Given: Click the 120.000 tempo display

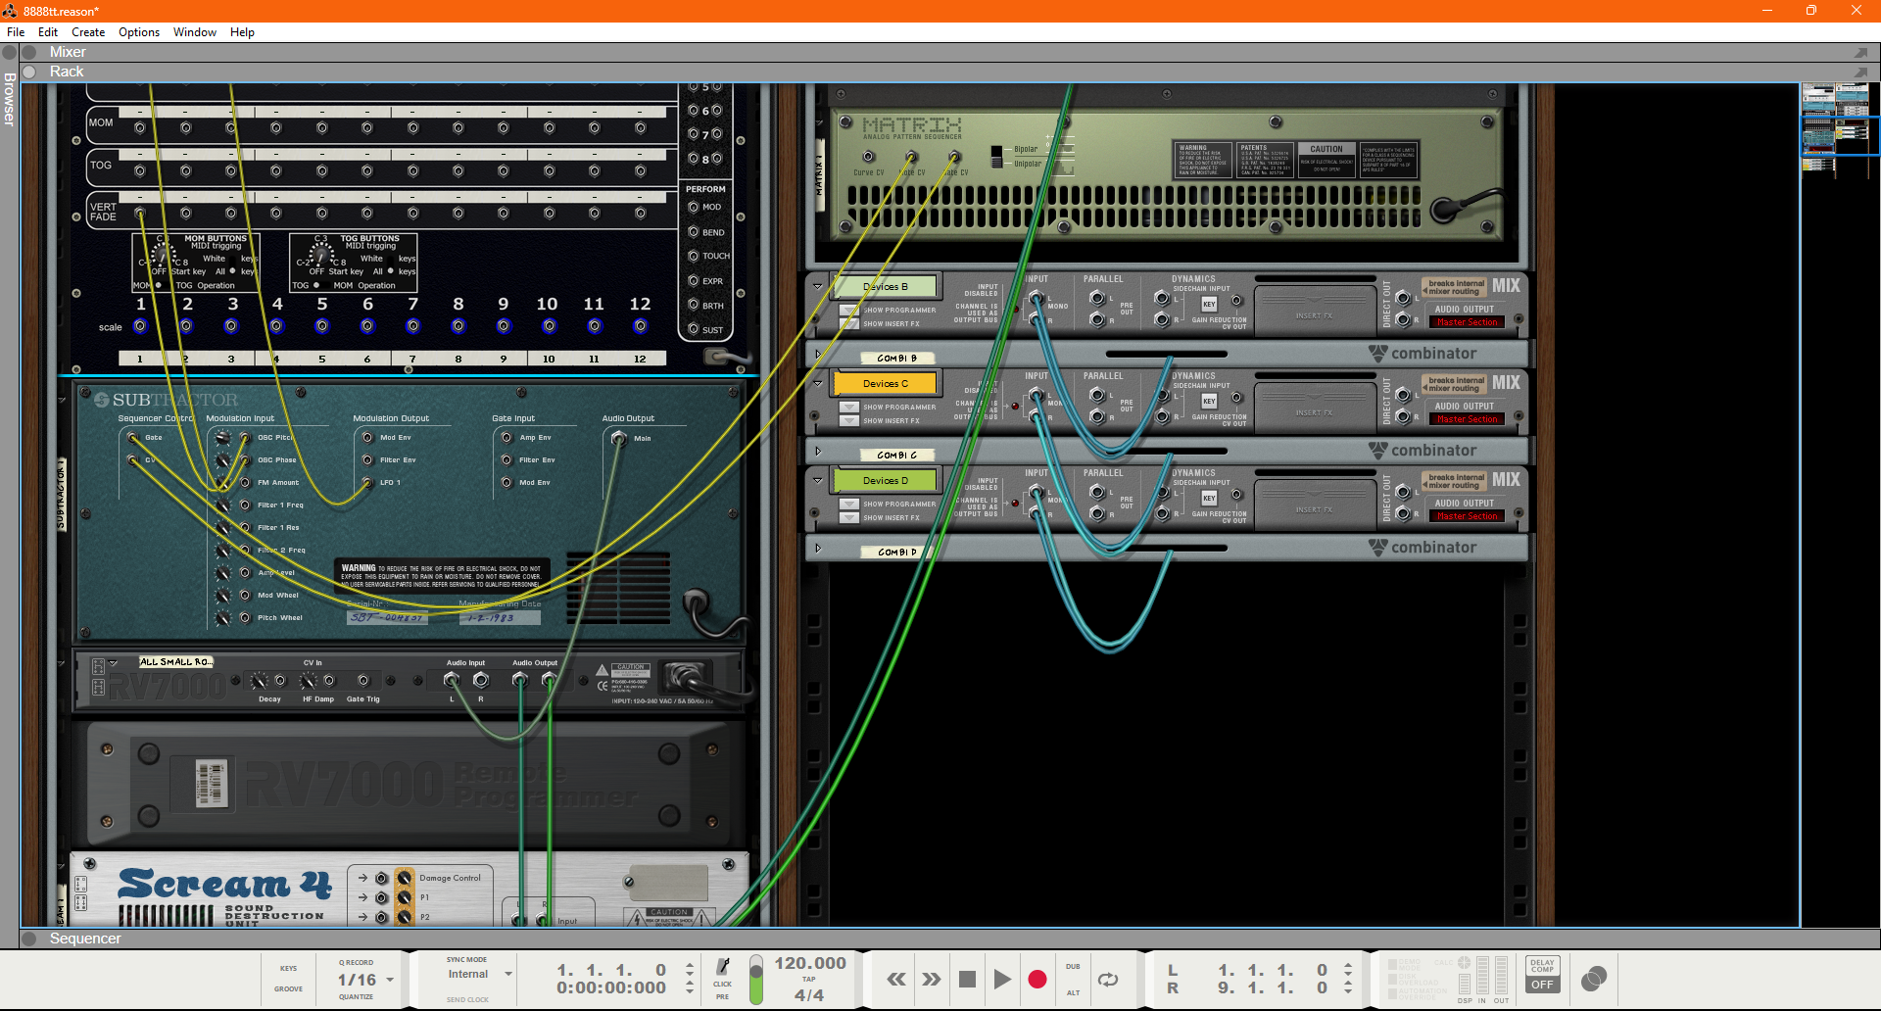Looking at the screenshot, I should pyautogui.click(x=809, y=963).
